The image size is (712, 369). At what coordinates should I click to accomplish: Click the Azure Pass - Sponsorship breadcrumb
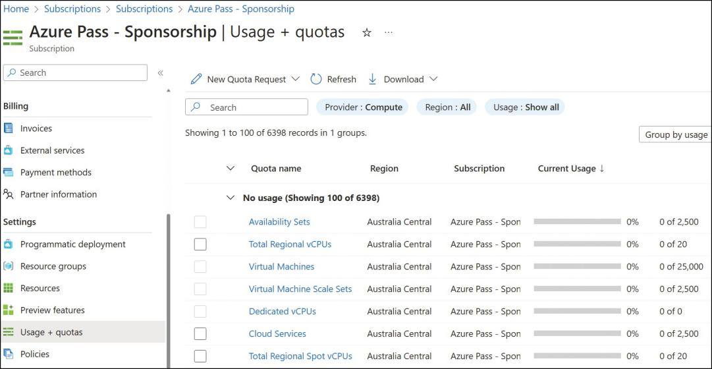[x=240, y=9]
